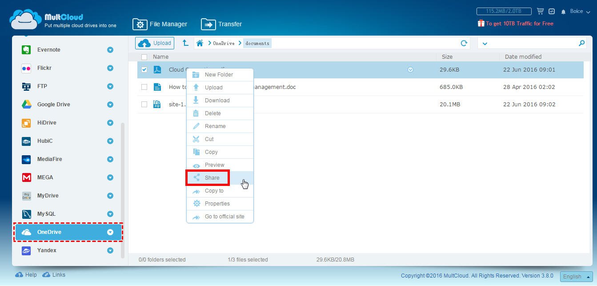The width and height of the screenshot is (597, 286).
Task: Select Go to official site menu entry
Action: [x=220, y=217]
